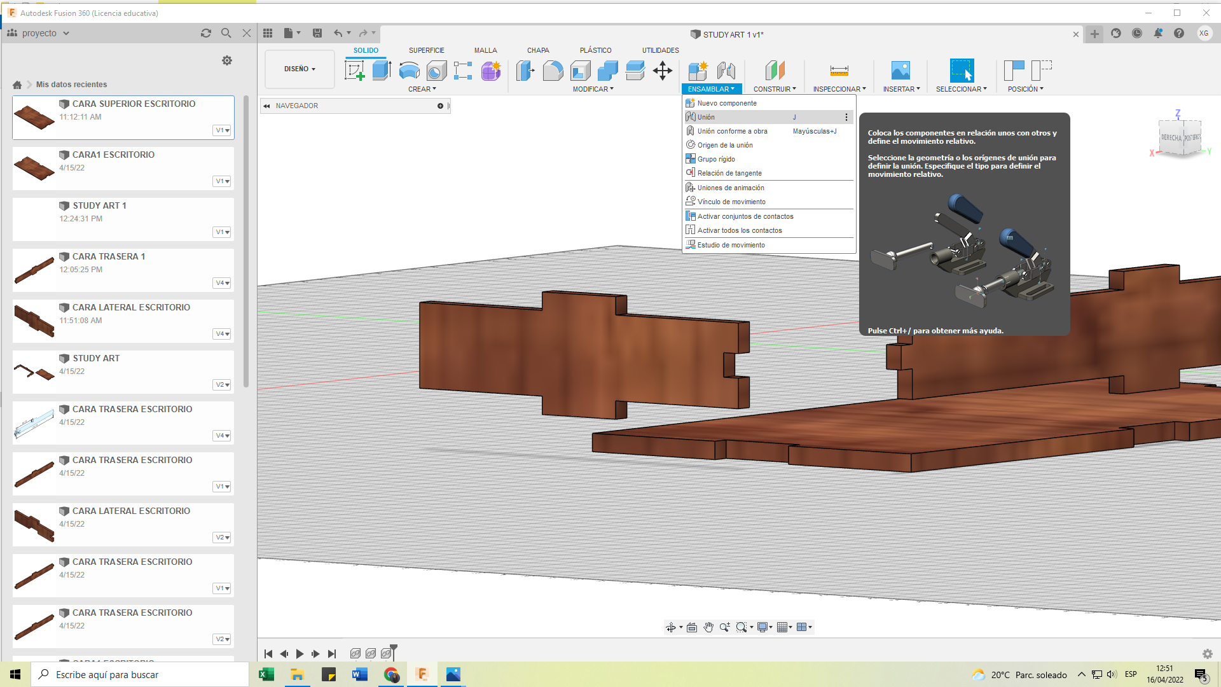This screenshot has width=1221, height=687.
Task: Expand the CONSTRUIR dropdown menu
Action: (x=774, y=89)
